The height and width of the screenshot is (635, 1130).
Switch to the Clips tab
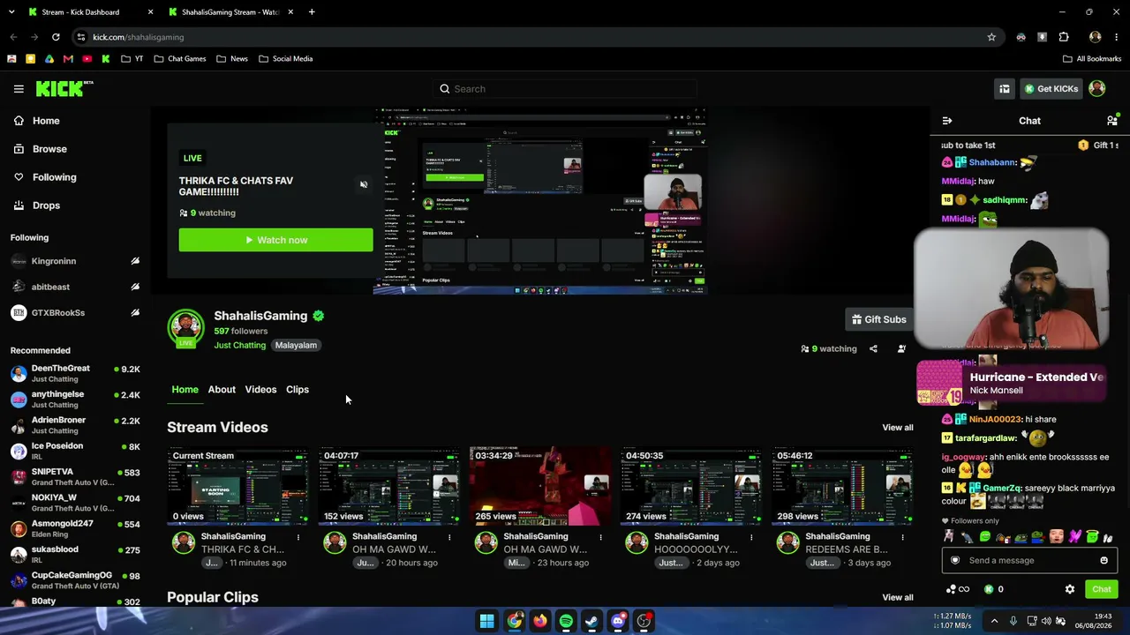[x=298, y=389]
